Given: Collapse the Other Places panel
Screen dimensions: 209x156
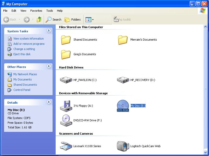Looking at the screenshot, I should [x=49, y=66].
